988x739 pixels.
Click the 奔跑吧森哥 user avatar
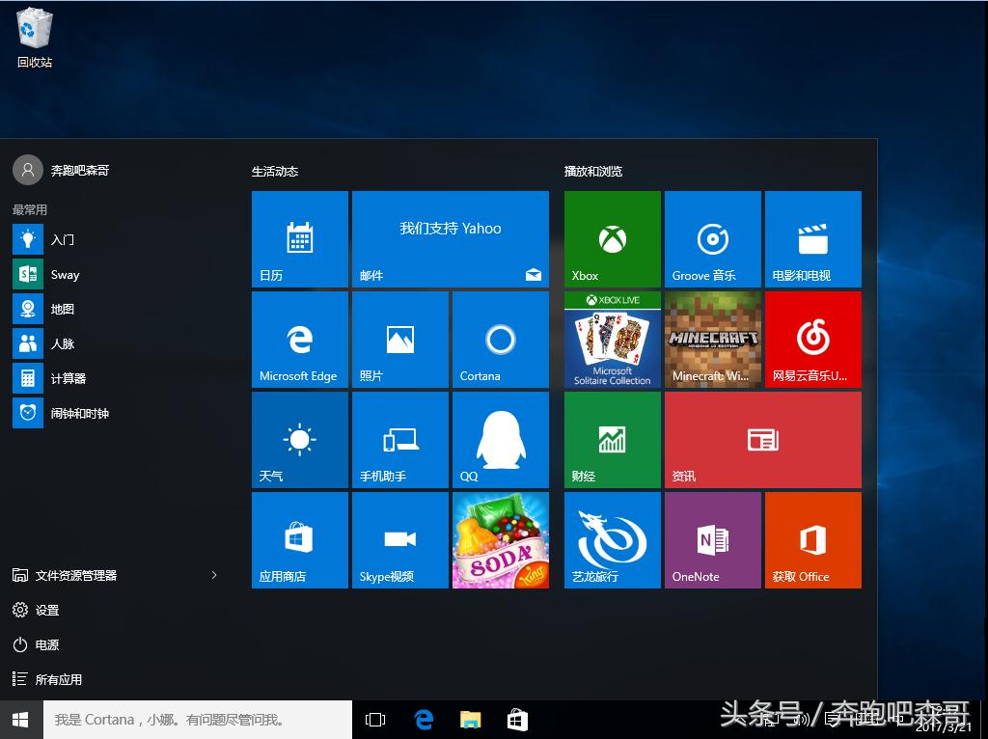[x=29, y=169]
